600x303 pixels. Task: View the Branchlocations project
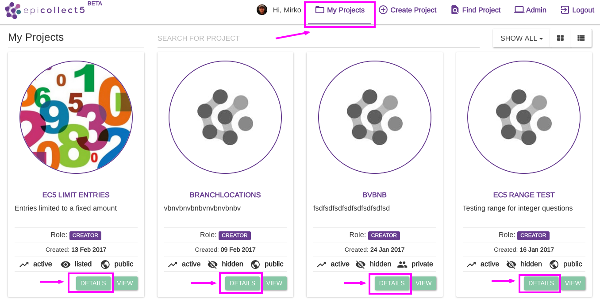pyautogui.click(x=274, y=284)
